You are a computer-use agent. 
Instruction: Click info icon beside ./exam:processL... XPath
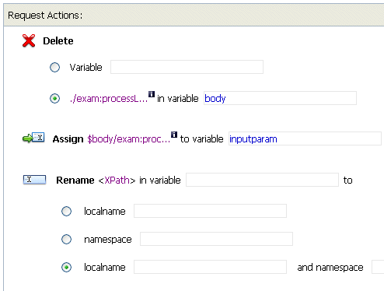[x=152, y=94]
